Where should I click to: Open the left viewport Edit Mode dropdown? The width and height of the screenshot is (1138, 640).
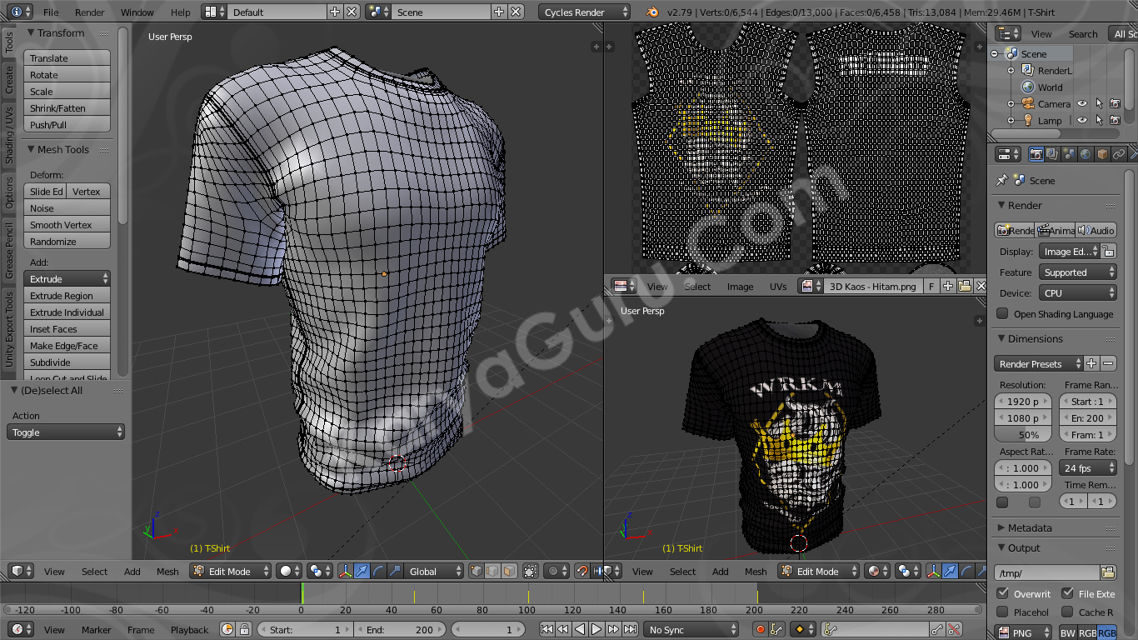[x=231, y=572]
